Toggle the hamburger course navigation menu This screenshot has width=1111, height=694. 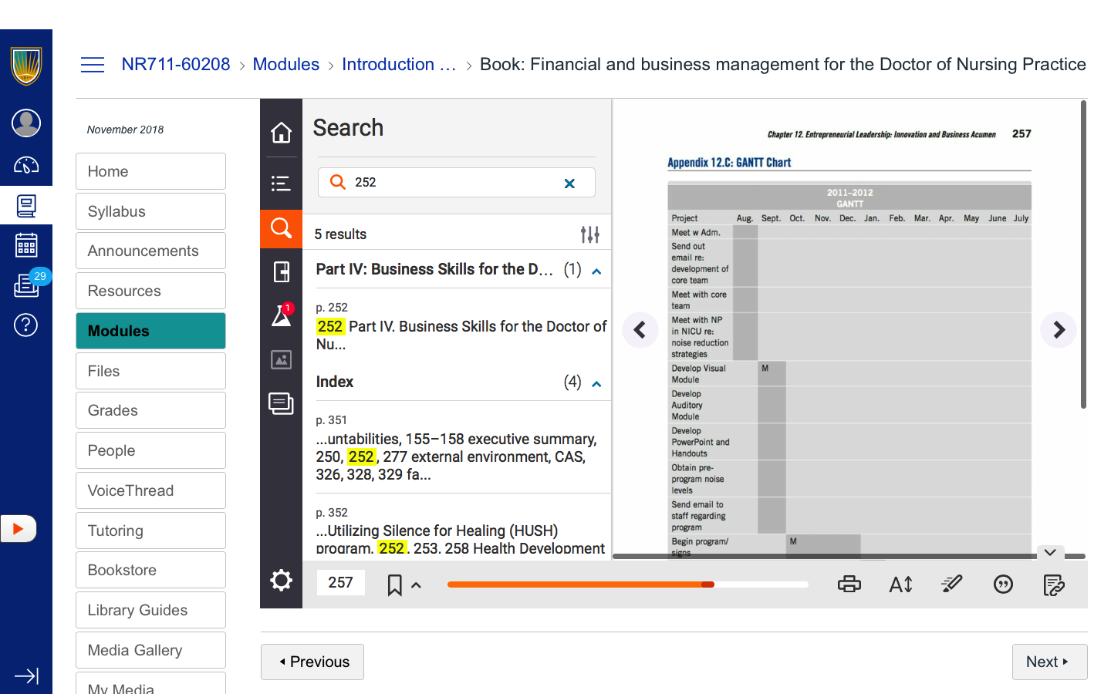[x=93, y=65]
